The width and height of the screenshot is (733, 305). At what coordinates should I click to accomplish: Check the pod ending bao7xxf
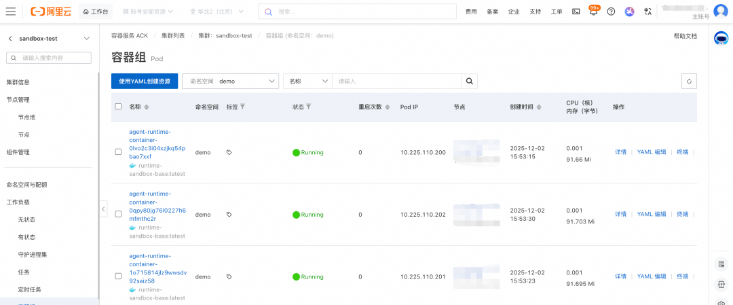(x=118, y=152)
